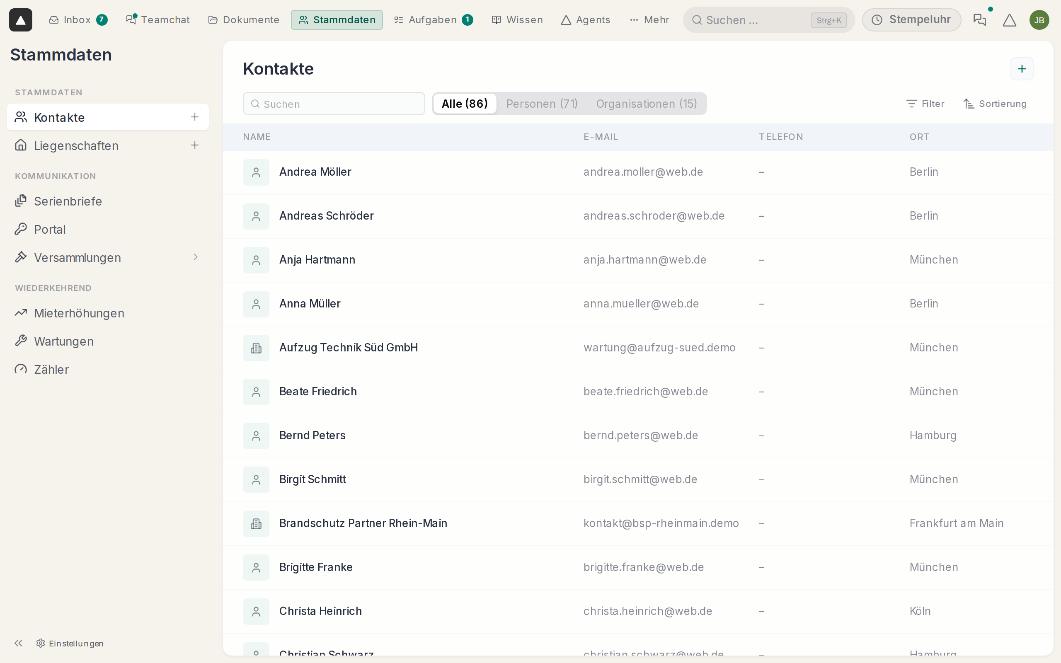Open the Wissen knowledge section
Viewport: 1061px width, 663px height.
point(517,20)
